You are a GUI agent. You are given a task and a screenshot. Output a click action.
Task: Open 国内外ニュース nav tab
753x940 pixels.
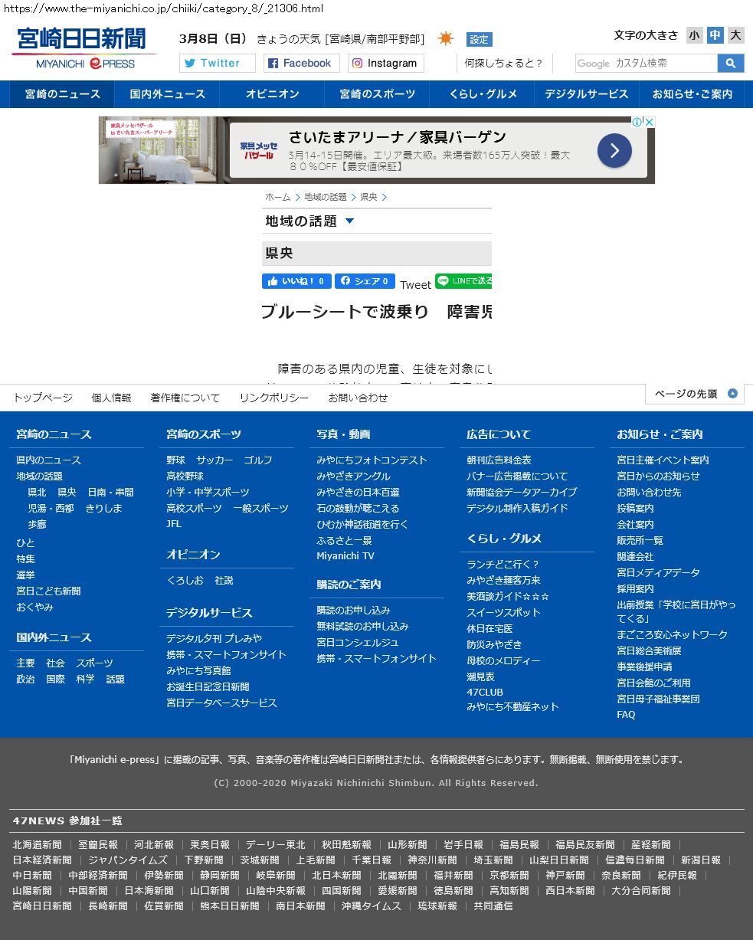(167, 94)
